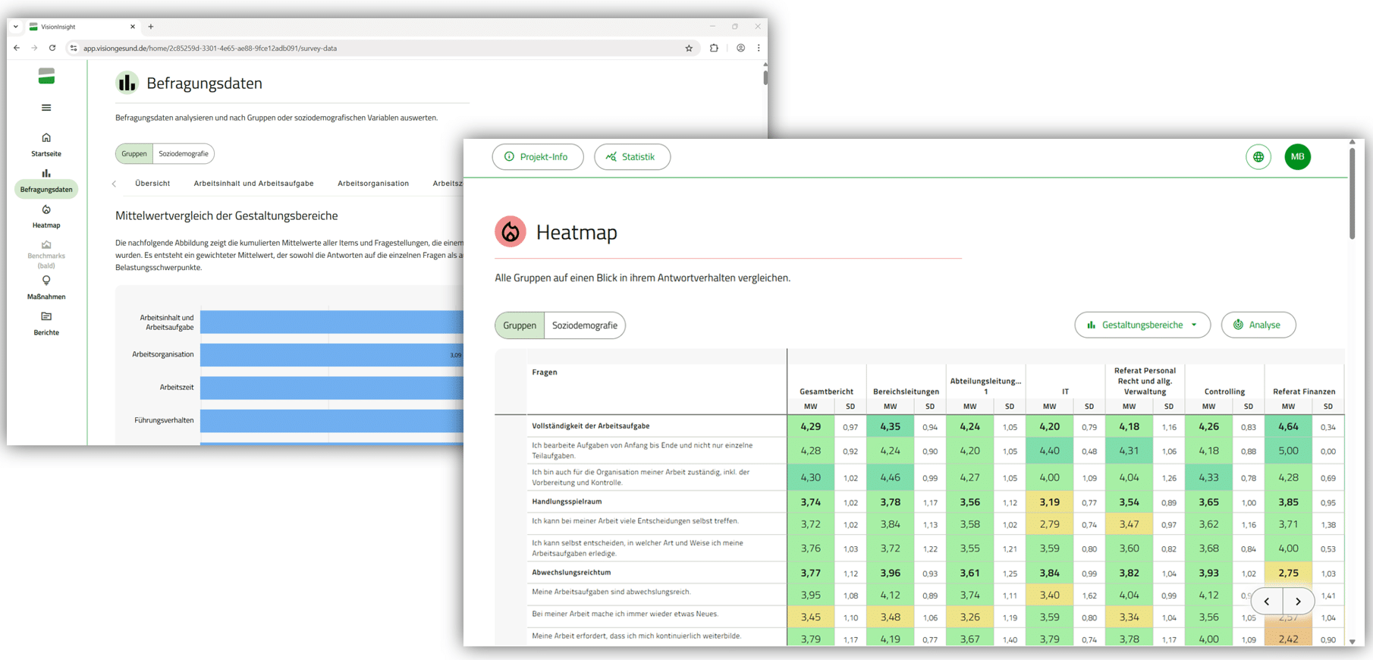Go to Startseite in the sidebar
This screenshot has width=1373, height=660.
click(x=46, y=145)
